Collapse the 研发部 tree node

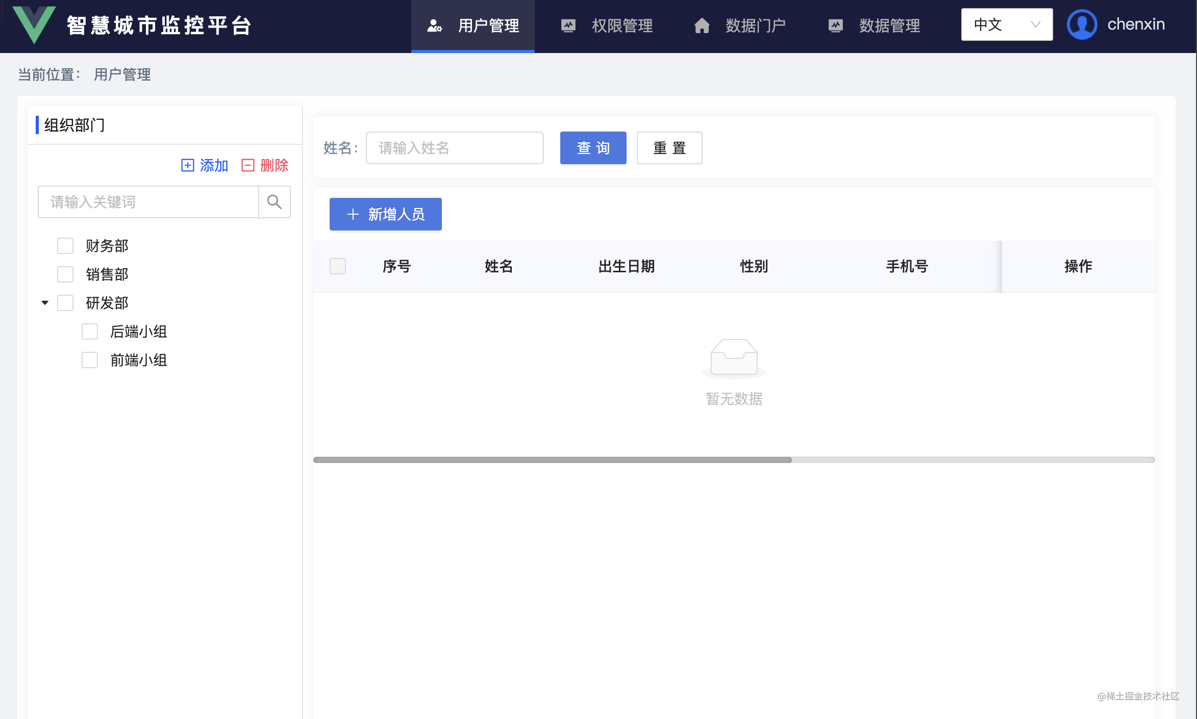click(45, 303)
